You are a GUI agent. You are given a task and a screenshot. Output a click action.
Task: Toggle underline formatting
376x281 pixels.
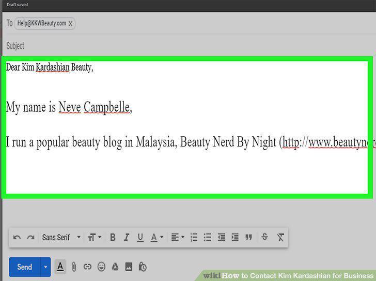140,238
